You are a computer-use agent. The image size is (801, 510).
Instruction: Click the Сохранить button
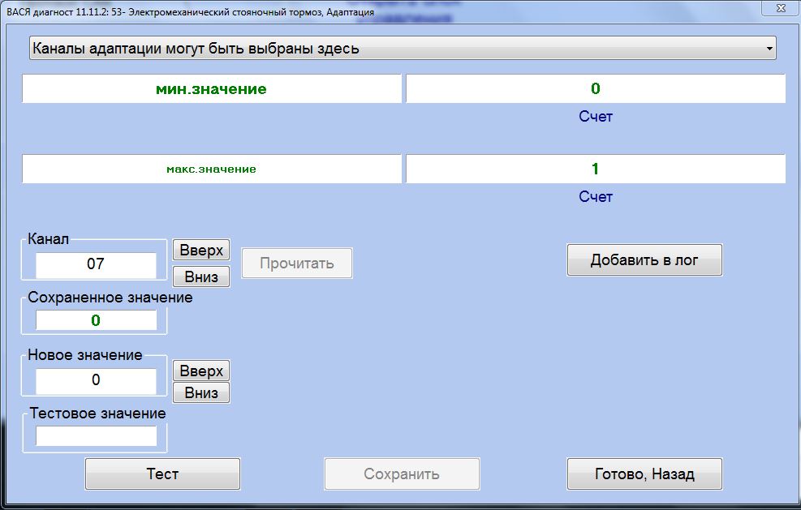402,474
